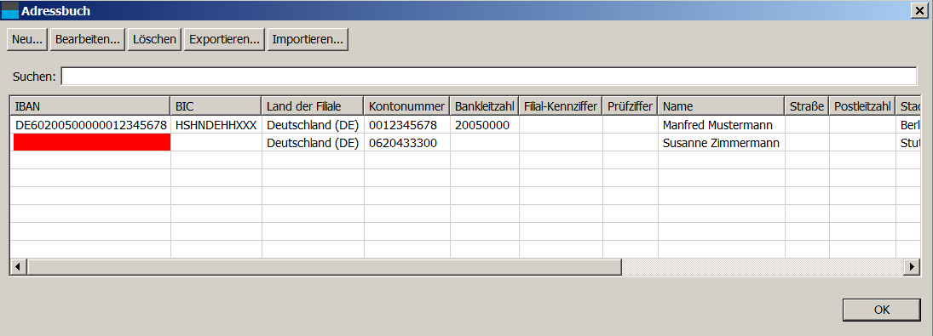Select the Manfred Mustermann row
The height and width of the screenshot is (336, 933).
click(x=465, y=125)
